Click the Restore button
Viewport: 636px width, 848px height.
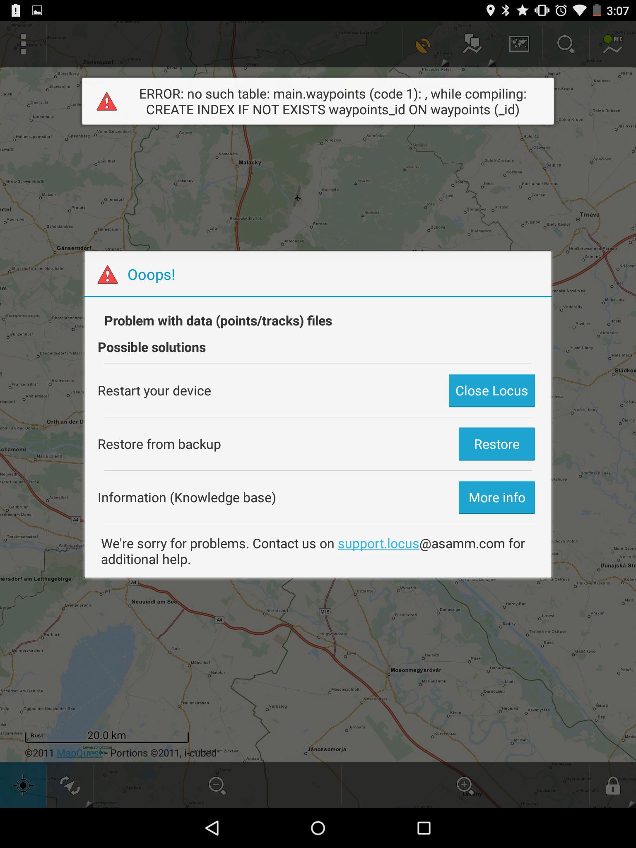(497, 444)
